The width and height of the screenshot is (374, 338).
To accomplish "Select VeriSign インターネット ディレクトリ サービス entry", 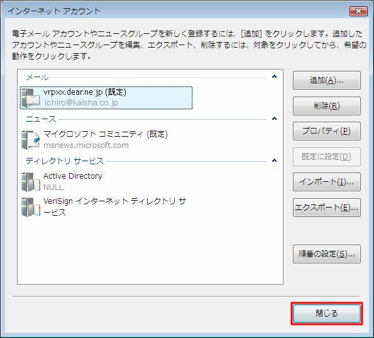I will [x=106, y=207].
